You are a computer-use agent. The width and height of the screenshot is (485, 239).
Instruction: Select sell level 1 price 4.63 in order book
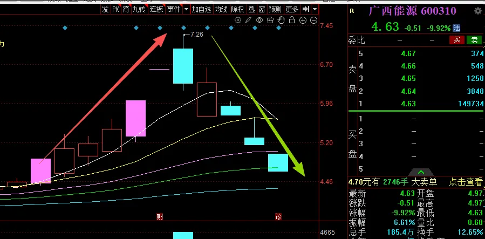408,104
